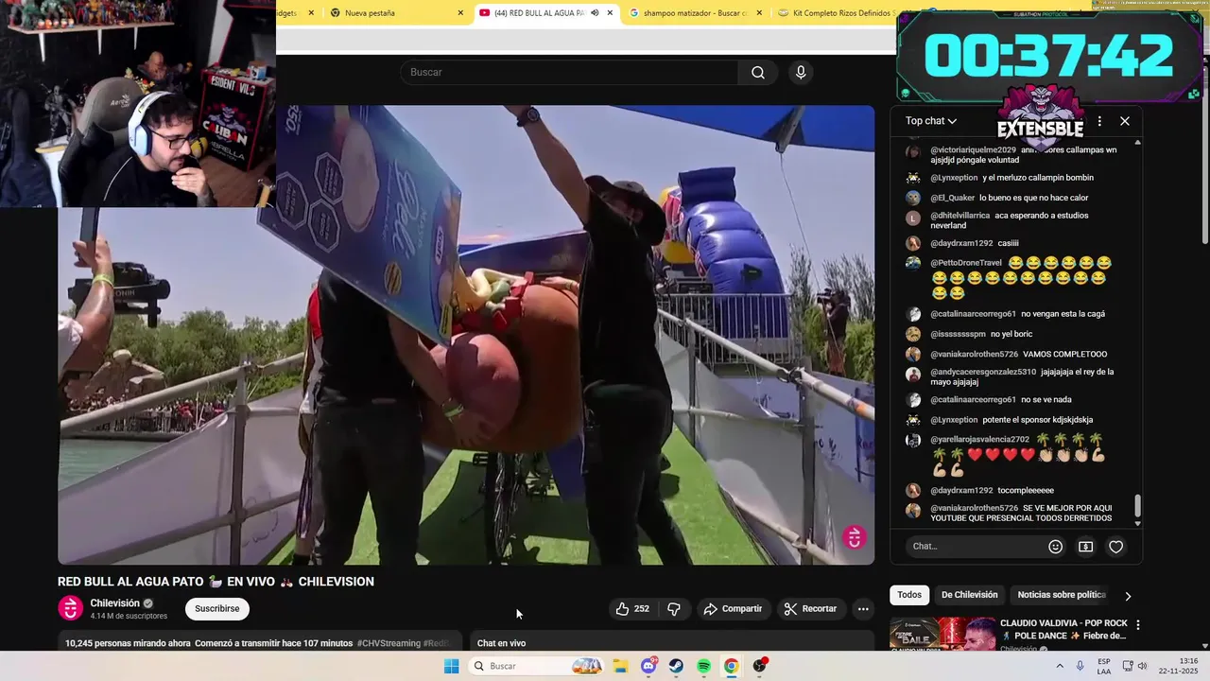The image size is (1210, 681).
Task: Show more filter chips arrow
Action: coord(1128,596)
